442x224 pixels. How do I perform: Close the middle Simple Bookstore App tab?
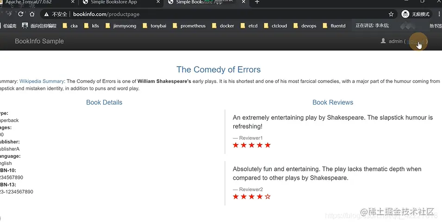tap(158, 2)
